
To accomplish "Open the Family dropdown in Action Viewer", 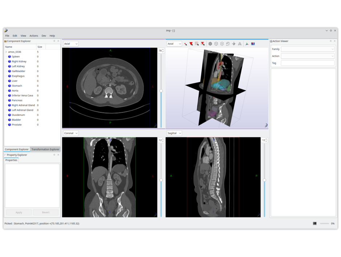I will coord(308,49).
